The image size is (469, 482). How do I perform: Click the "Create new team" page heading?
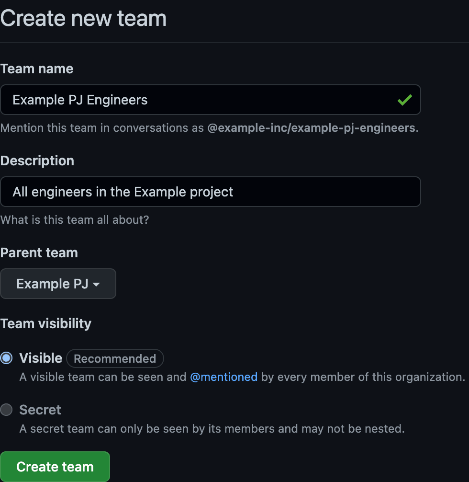[x=84, y=18]
